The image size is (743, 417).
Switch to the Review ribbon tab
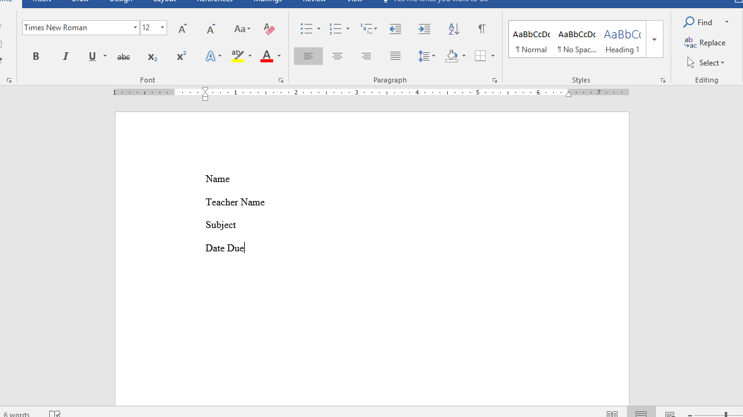314,1
